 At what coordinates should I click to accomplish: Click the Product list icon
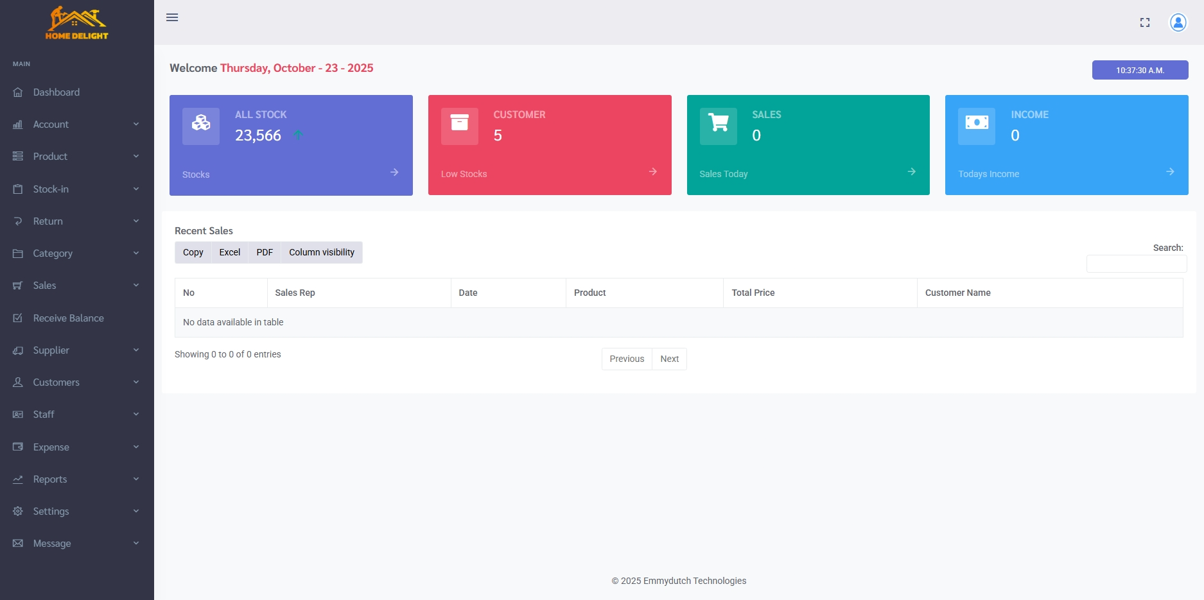click(18, 157)
